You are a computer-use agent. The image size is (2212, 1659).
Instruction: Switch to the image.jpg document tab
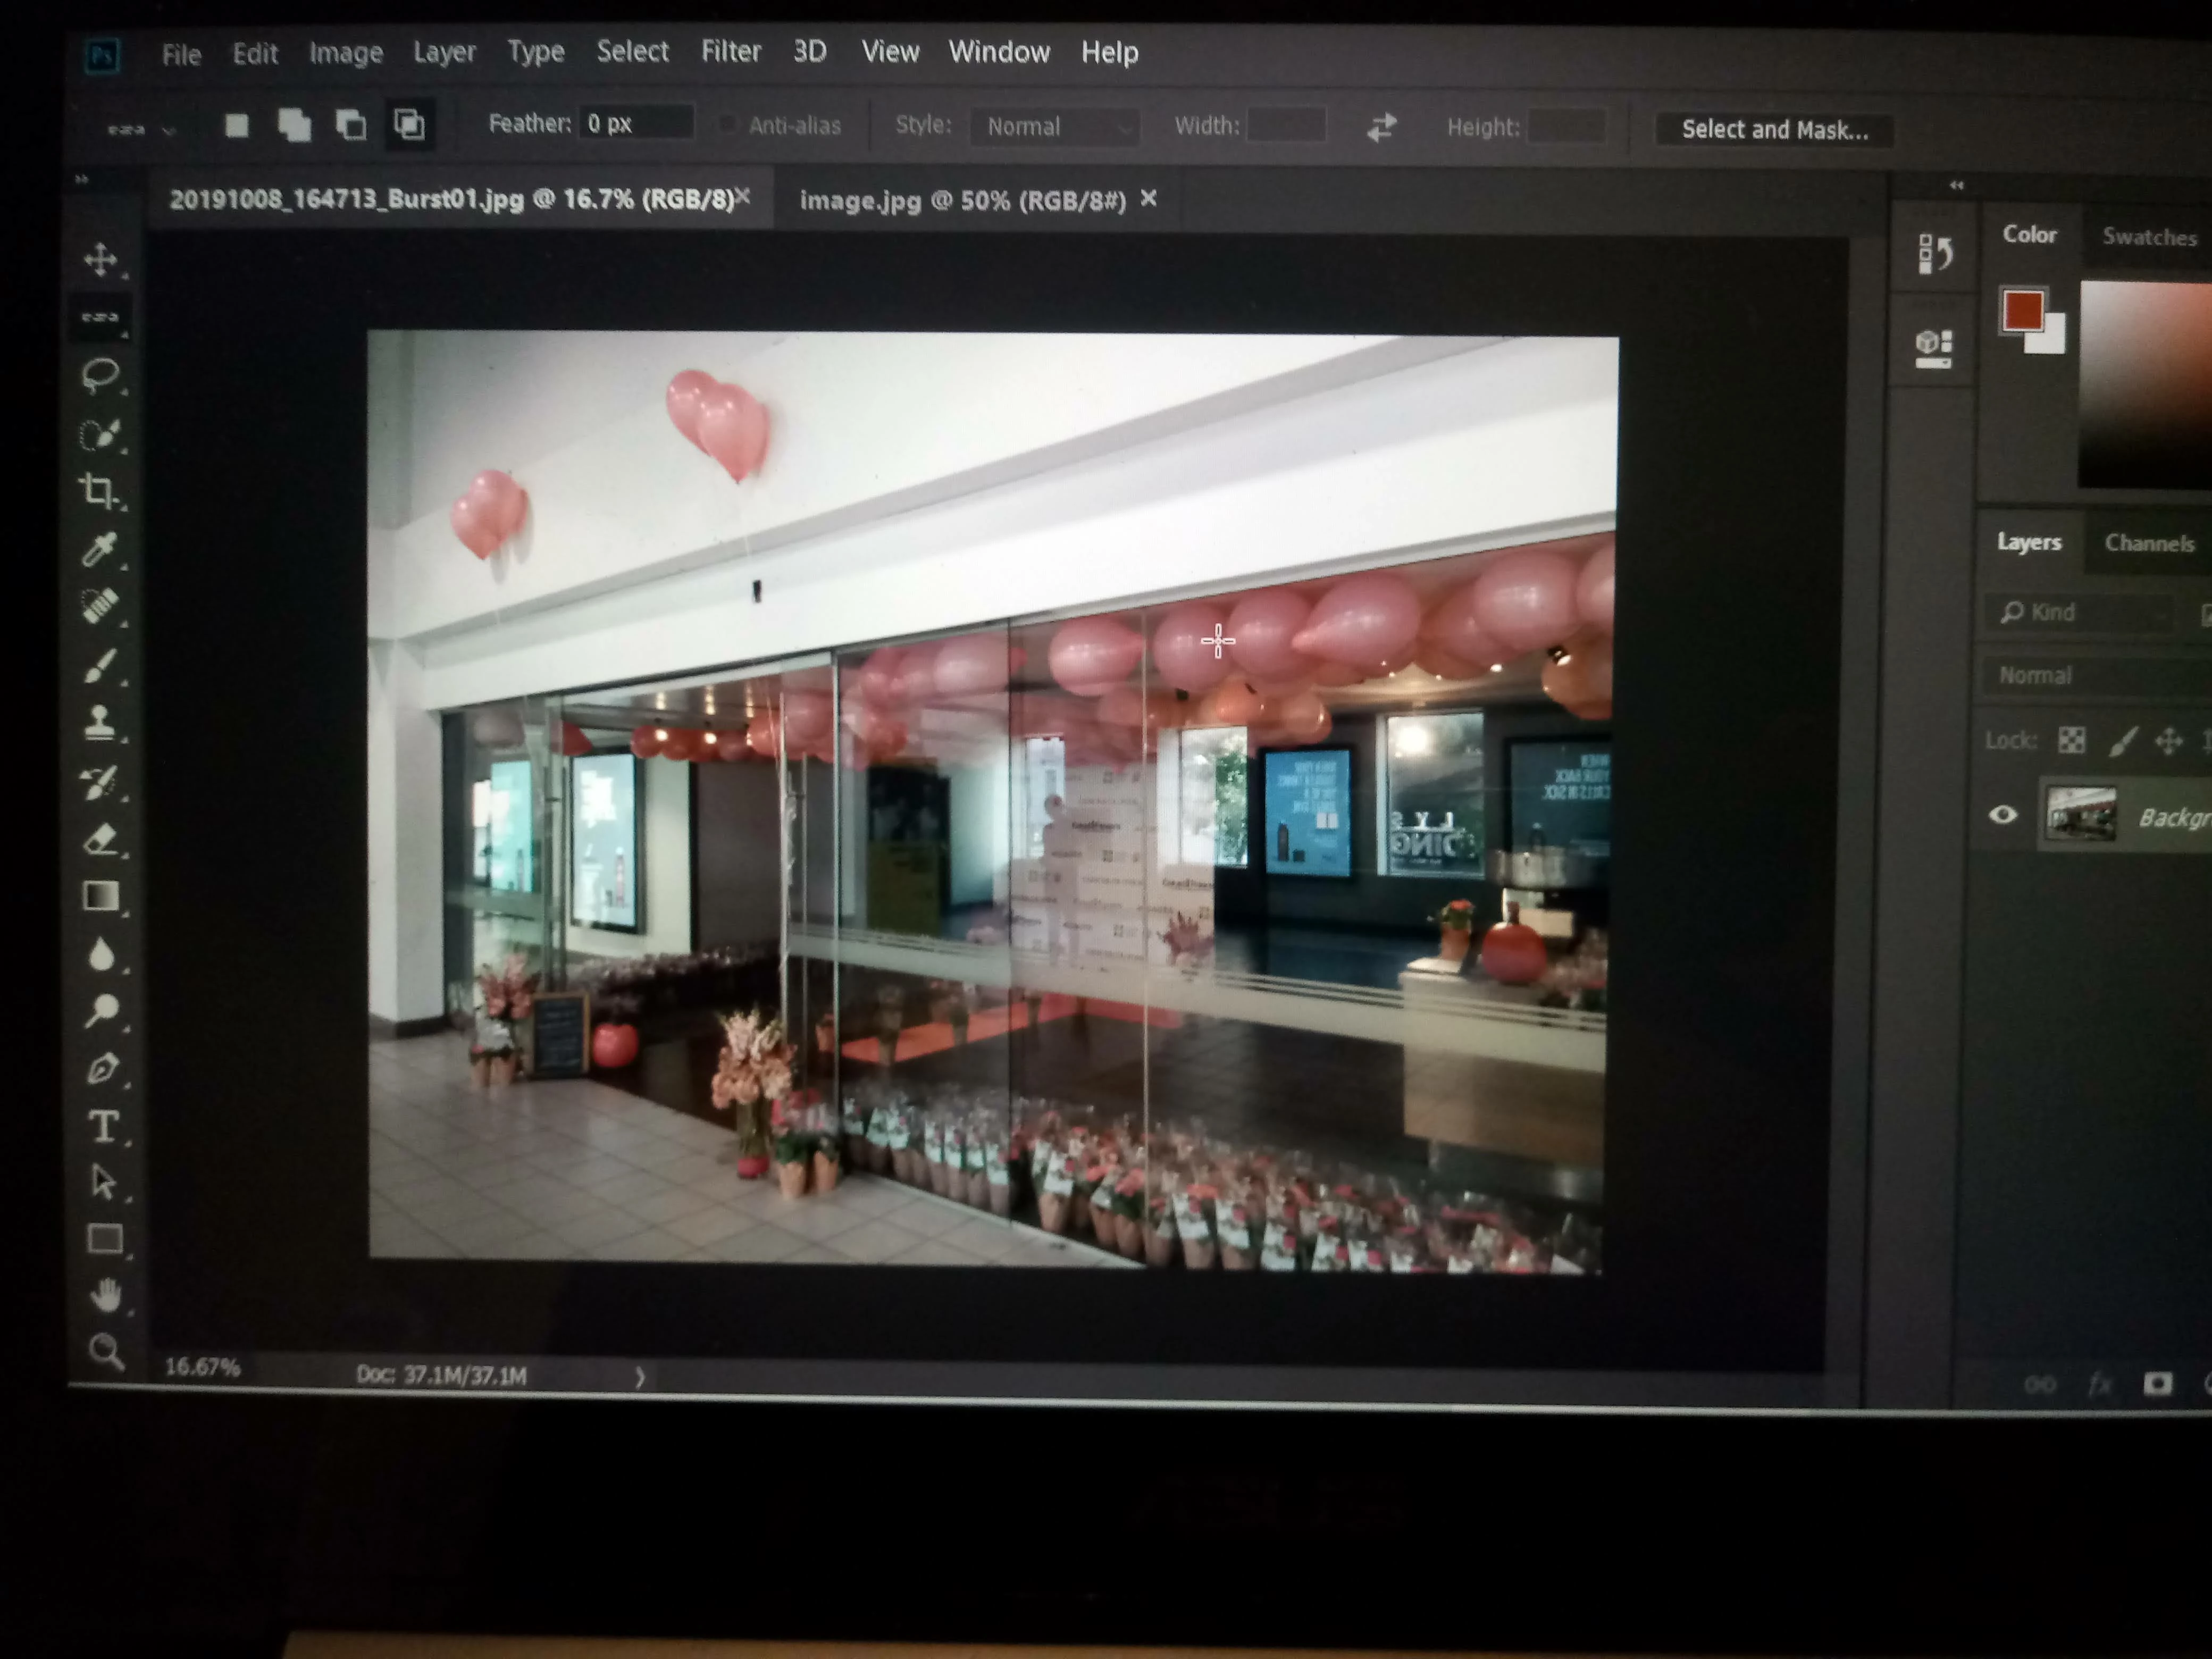click(x=962, y=201)
